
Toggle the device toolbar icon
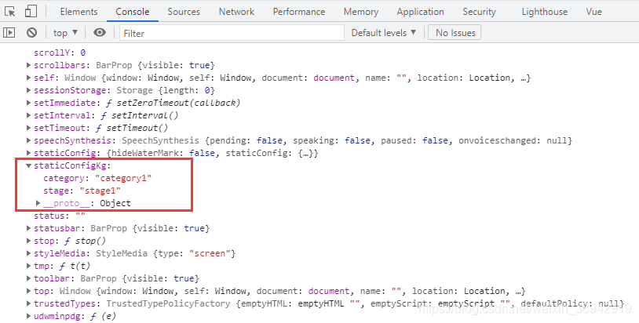31,12
